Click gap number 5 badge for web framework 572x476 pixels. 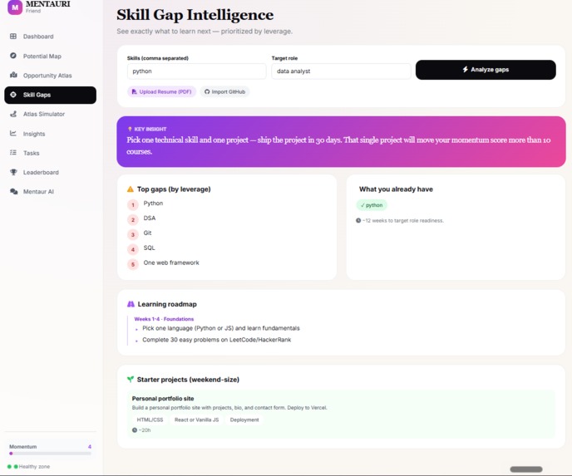(133, 265)
